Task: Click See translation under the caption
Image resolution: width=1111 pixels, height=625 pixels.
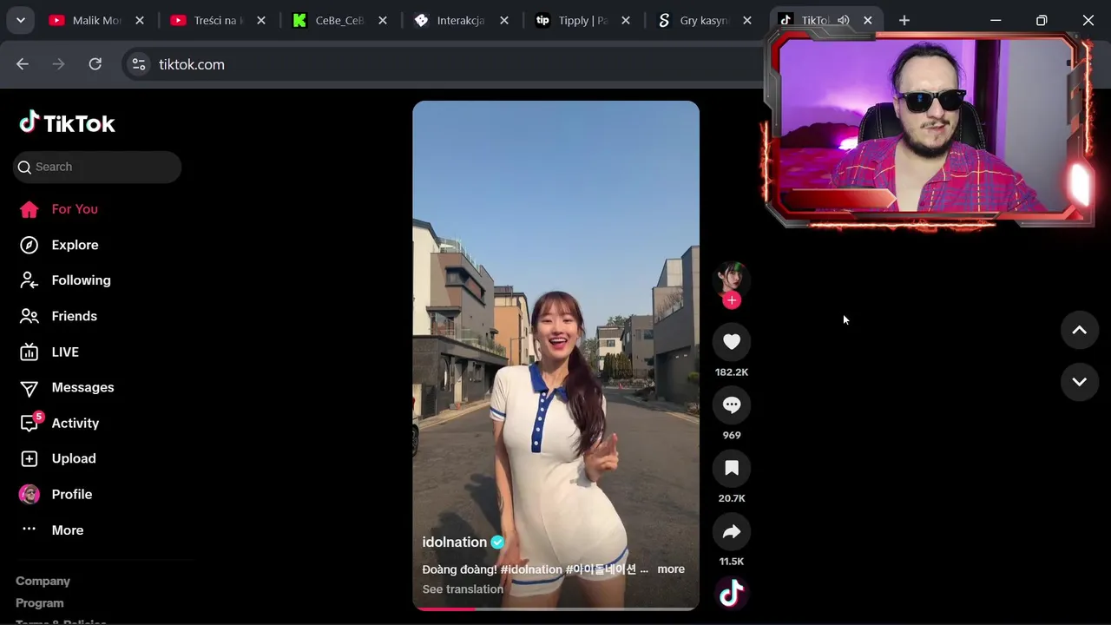Action: [x=463, y=589]
